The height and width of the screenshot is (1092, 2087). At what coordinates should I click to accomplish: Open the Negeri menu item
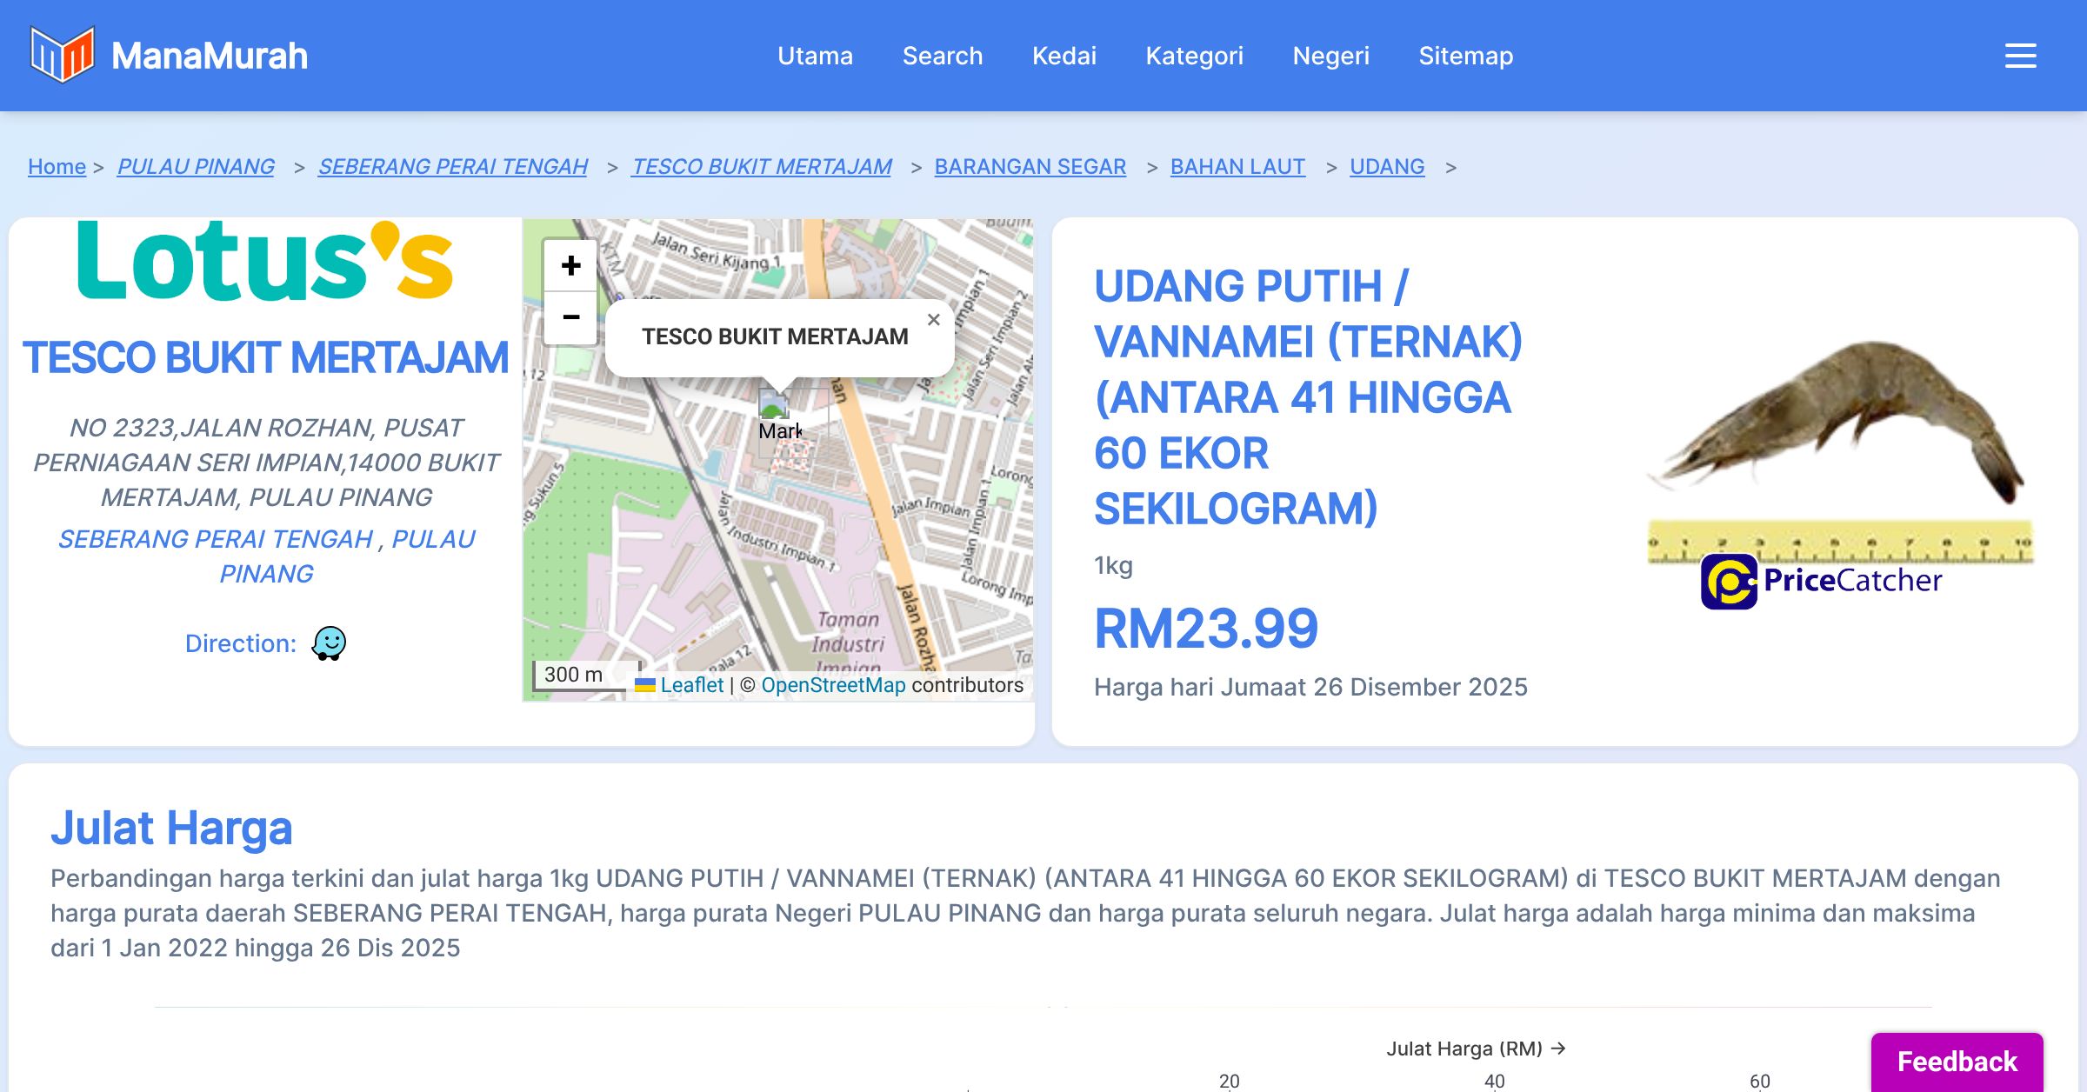(x=1330, y=56)
